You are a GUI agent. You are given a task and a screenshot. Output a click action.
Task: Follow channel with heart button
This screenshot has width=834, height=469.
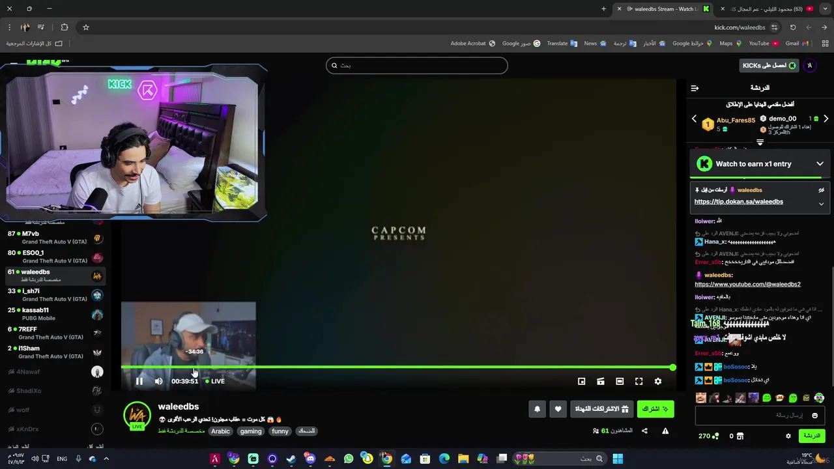558,409
